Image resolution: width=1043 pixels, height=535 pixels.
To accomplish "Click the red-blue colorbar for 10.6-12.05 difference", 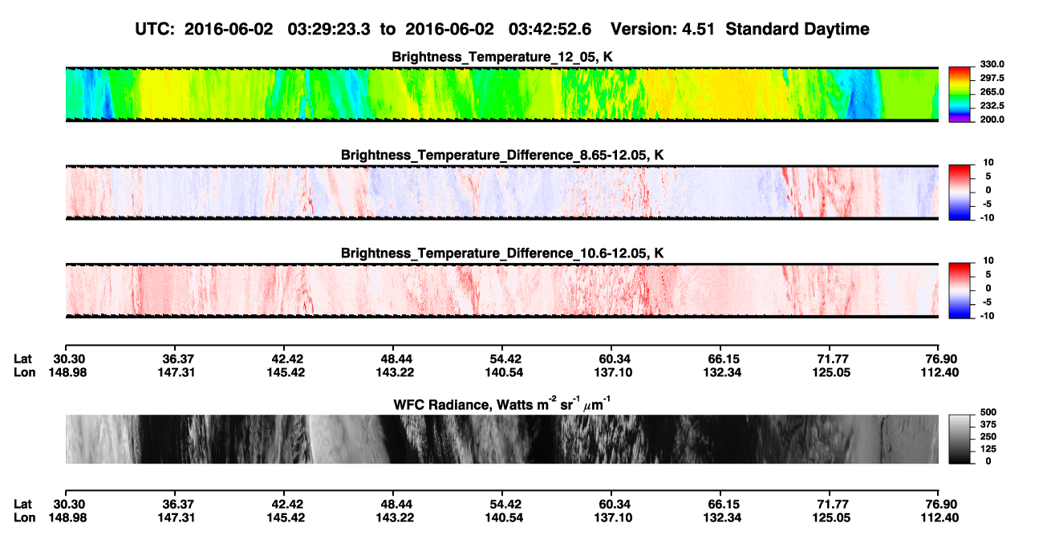I will pyautogui.click(x=960, y=289).
